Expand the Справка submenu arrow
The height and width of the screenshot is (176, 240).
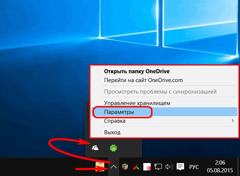233,121
